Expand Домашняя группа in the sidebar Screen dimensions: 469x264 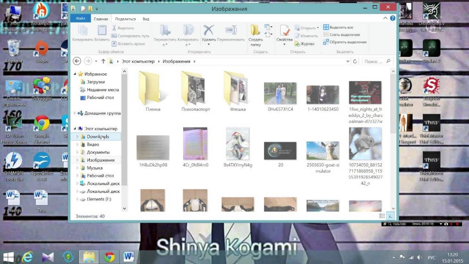coord(75,113)
